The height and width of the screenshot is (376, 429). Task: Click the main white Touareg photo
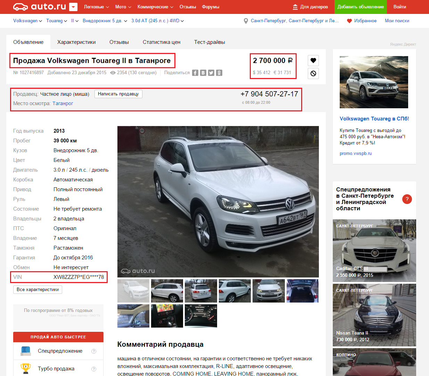point(218,202)
